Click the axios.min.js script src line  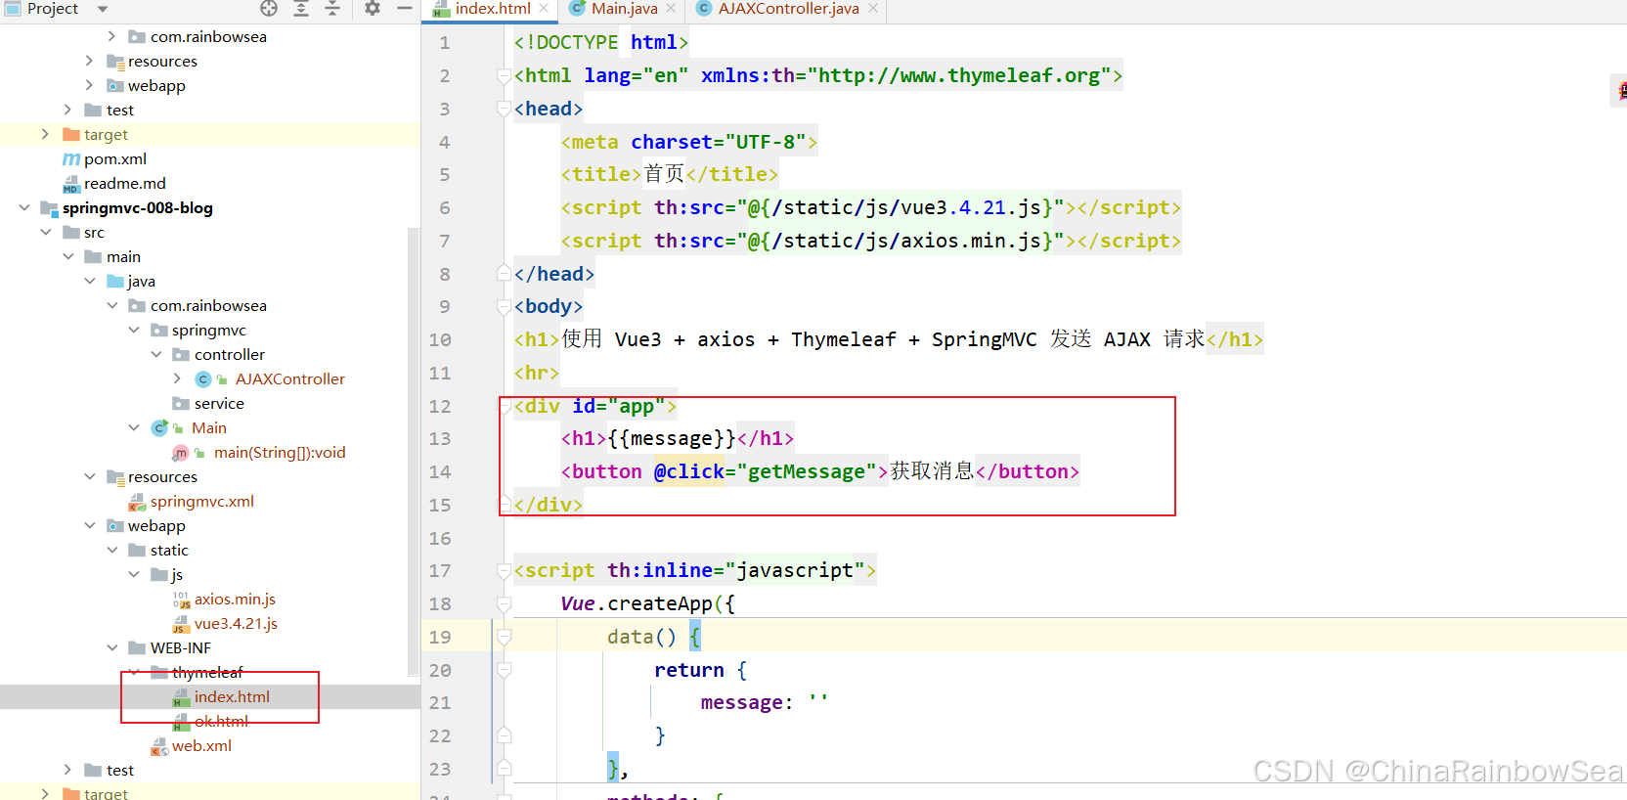pos(870,241)
